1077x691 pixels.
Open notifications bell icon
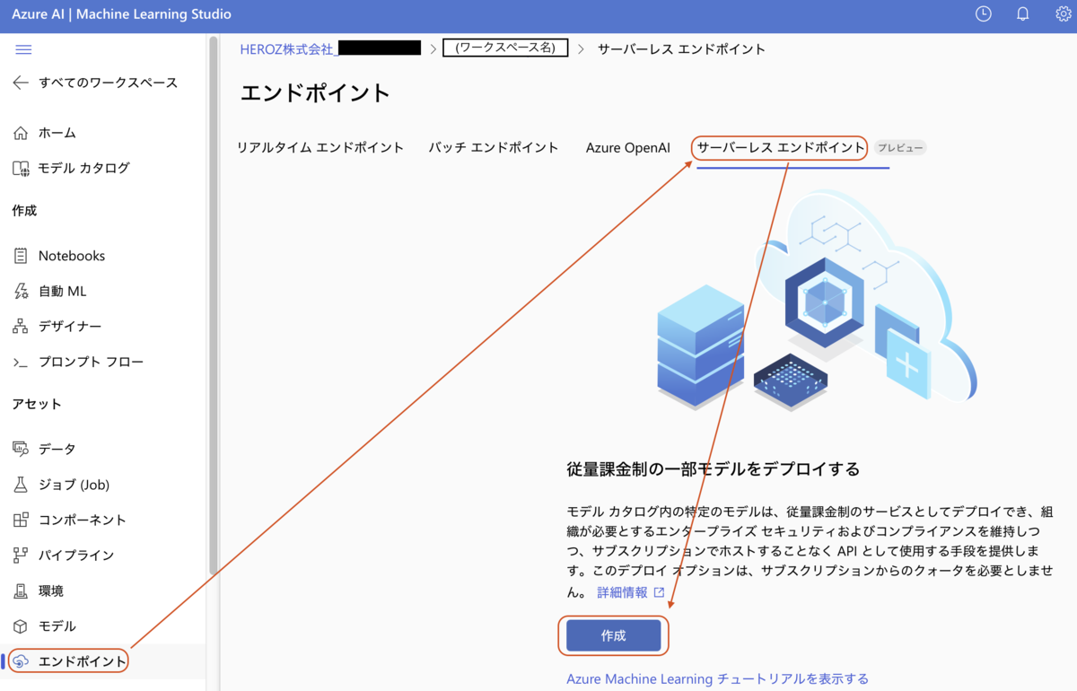click(x=1022, y=14)
